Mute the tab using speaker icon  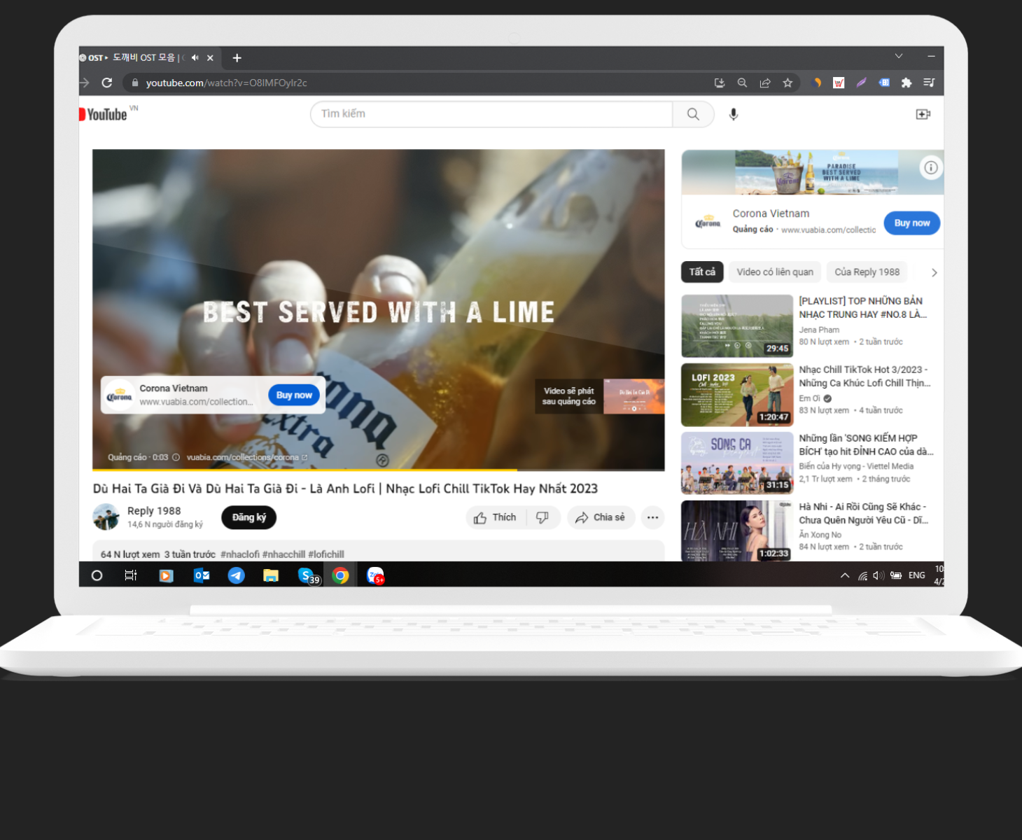click(x=195, y=57)
